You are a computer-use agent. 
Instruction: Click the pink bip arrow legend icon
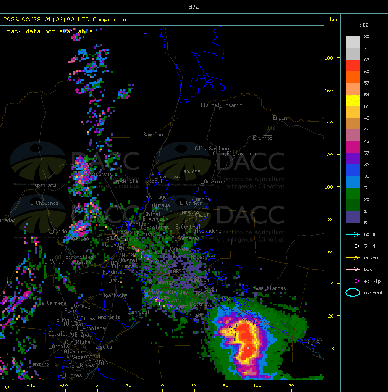(x=353, y=270)
